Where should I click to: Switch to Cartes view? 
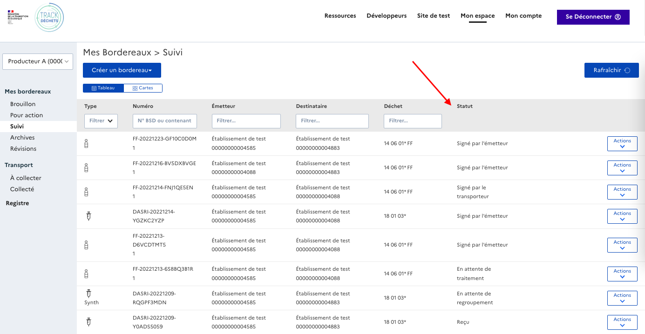(x=143, y=88)
